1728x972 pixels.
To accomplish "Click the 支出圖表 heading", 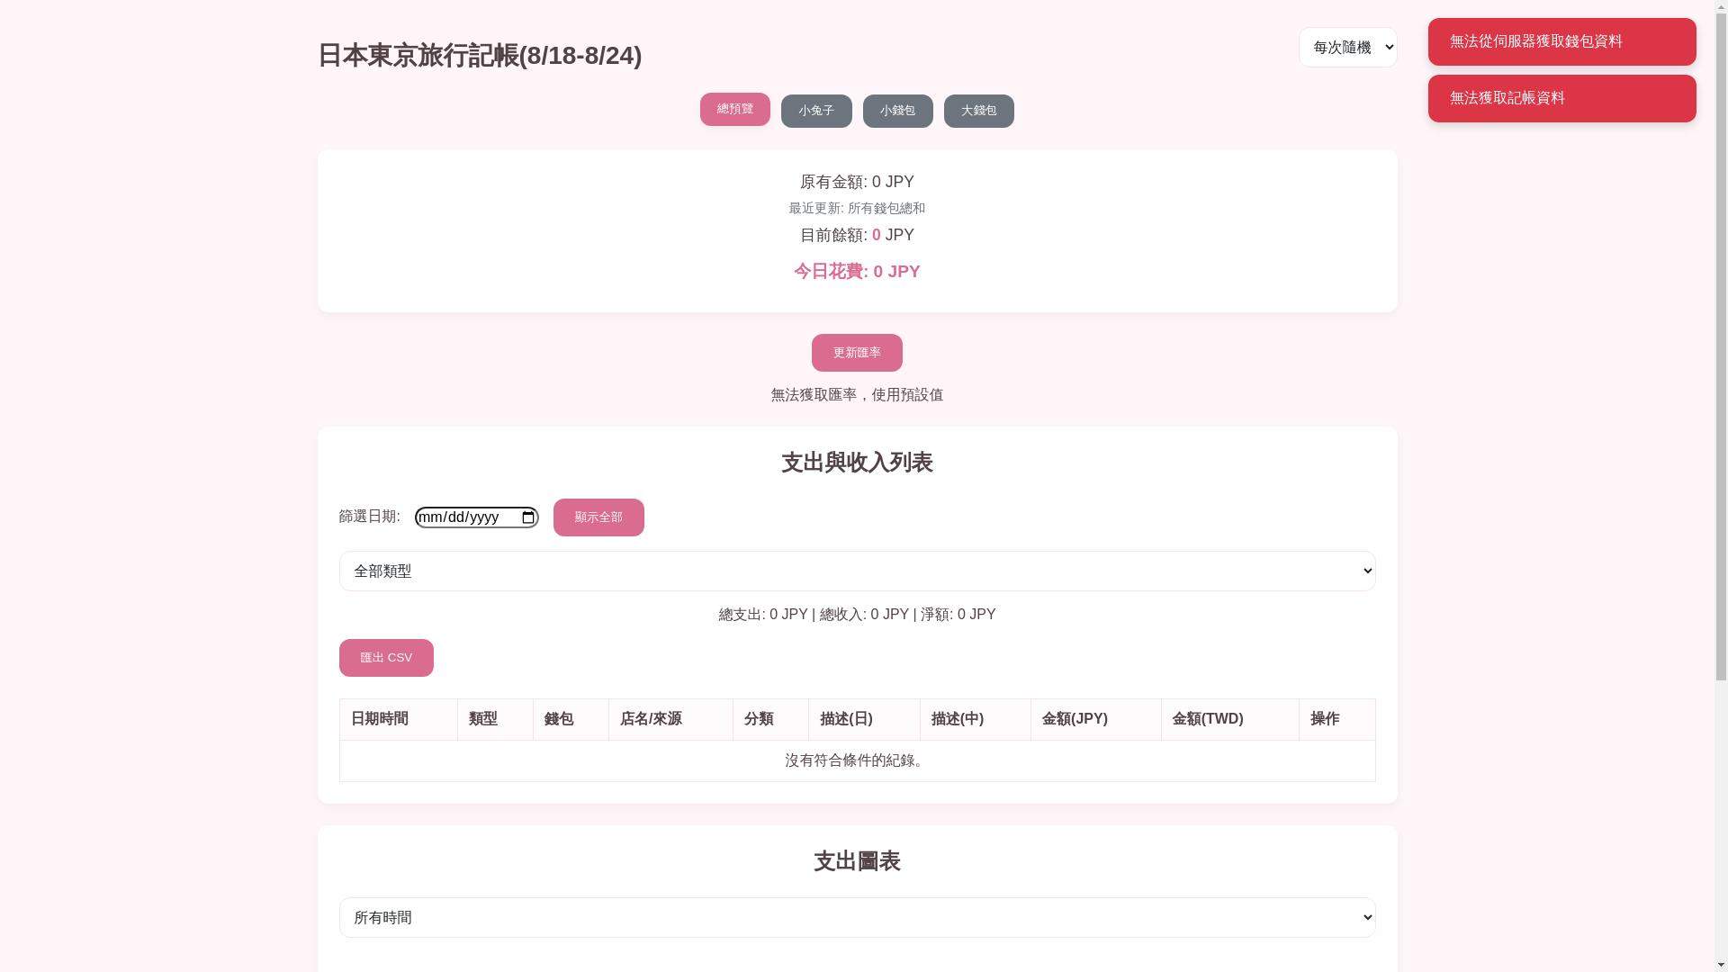I will click(857, 861).
